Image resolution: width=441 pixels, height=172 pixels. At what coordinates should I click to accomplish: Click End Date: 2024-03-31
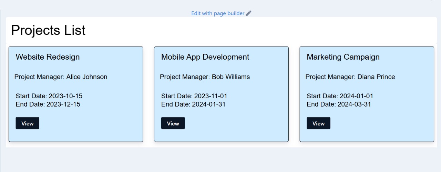pyautogui.click(x=339, y=104)
